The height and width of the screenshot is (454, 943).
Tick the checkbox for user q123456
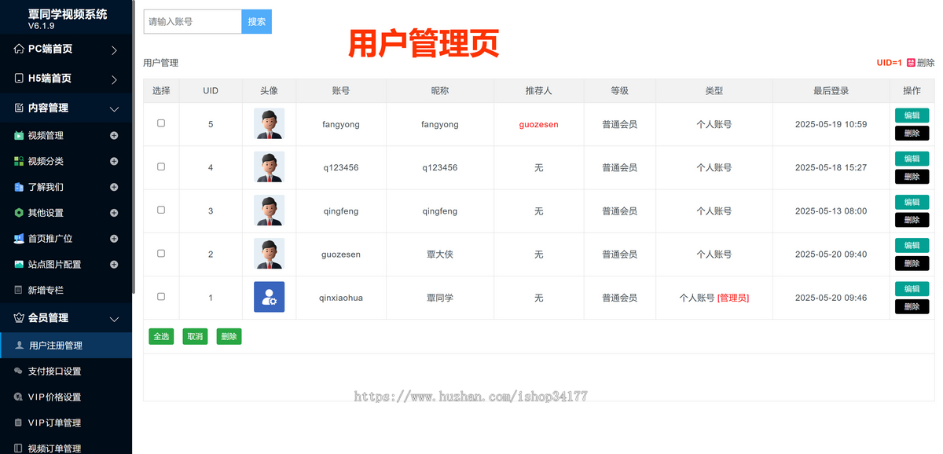pyautogui.click(x=161, y=167)
